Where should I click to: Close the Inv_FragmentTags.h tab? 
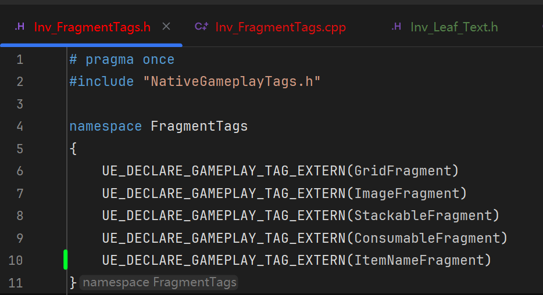(x=166, y=26)
